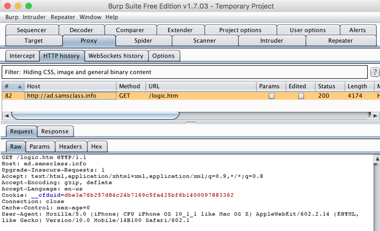Click the sort arrow in # column header

click(x=20, y=87)
